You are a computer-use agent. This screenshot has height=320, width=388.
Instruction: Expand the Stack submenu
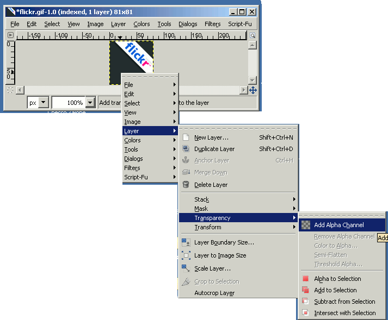click(238, 199)
